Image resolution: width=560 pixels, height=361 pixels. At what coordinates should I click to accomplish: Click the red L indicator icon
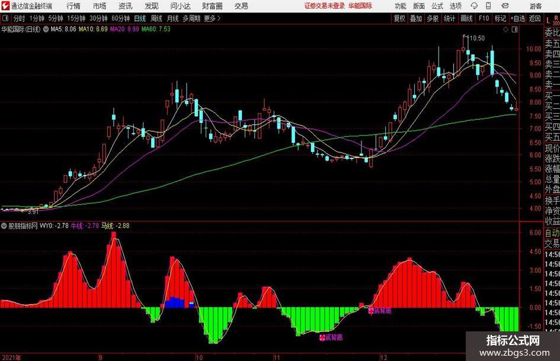point(548,21)
